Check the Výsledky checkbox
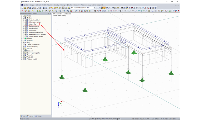200x120 pixels. tap(24, 39)
